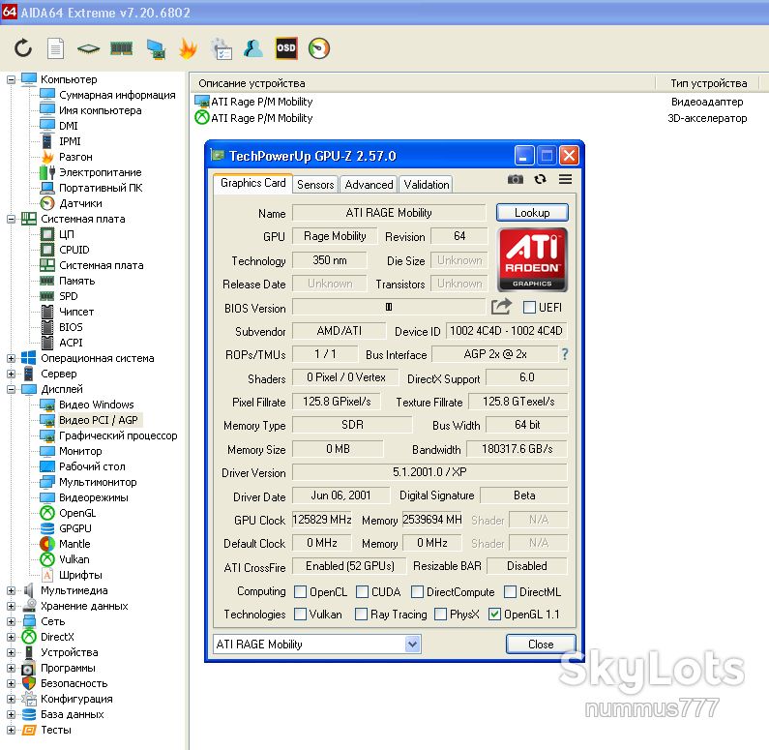The width and height of the screenshot is (769, 750).
Task: Expand the Мультимедиа tree node
Action: 11,590
